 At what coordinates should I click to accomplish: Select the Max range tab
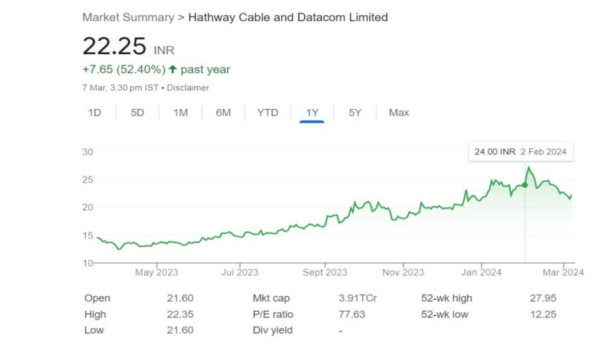(x=399, y=113)
